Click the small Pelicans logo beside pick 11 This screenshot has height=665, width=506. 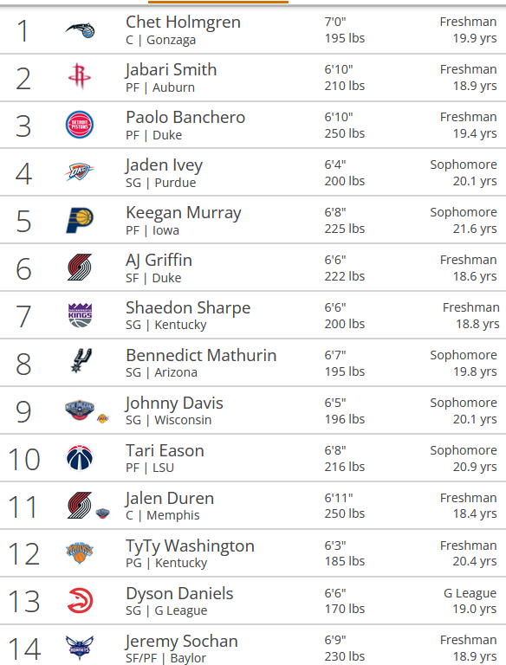tap(103, 513)
